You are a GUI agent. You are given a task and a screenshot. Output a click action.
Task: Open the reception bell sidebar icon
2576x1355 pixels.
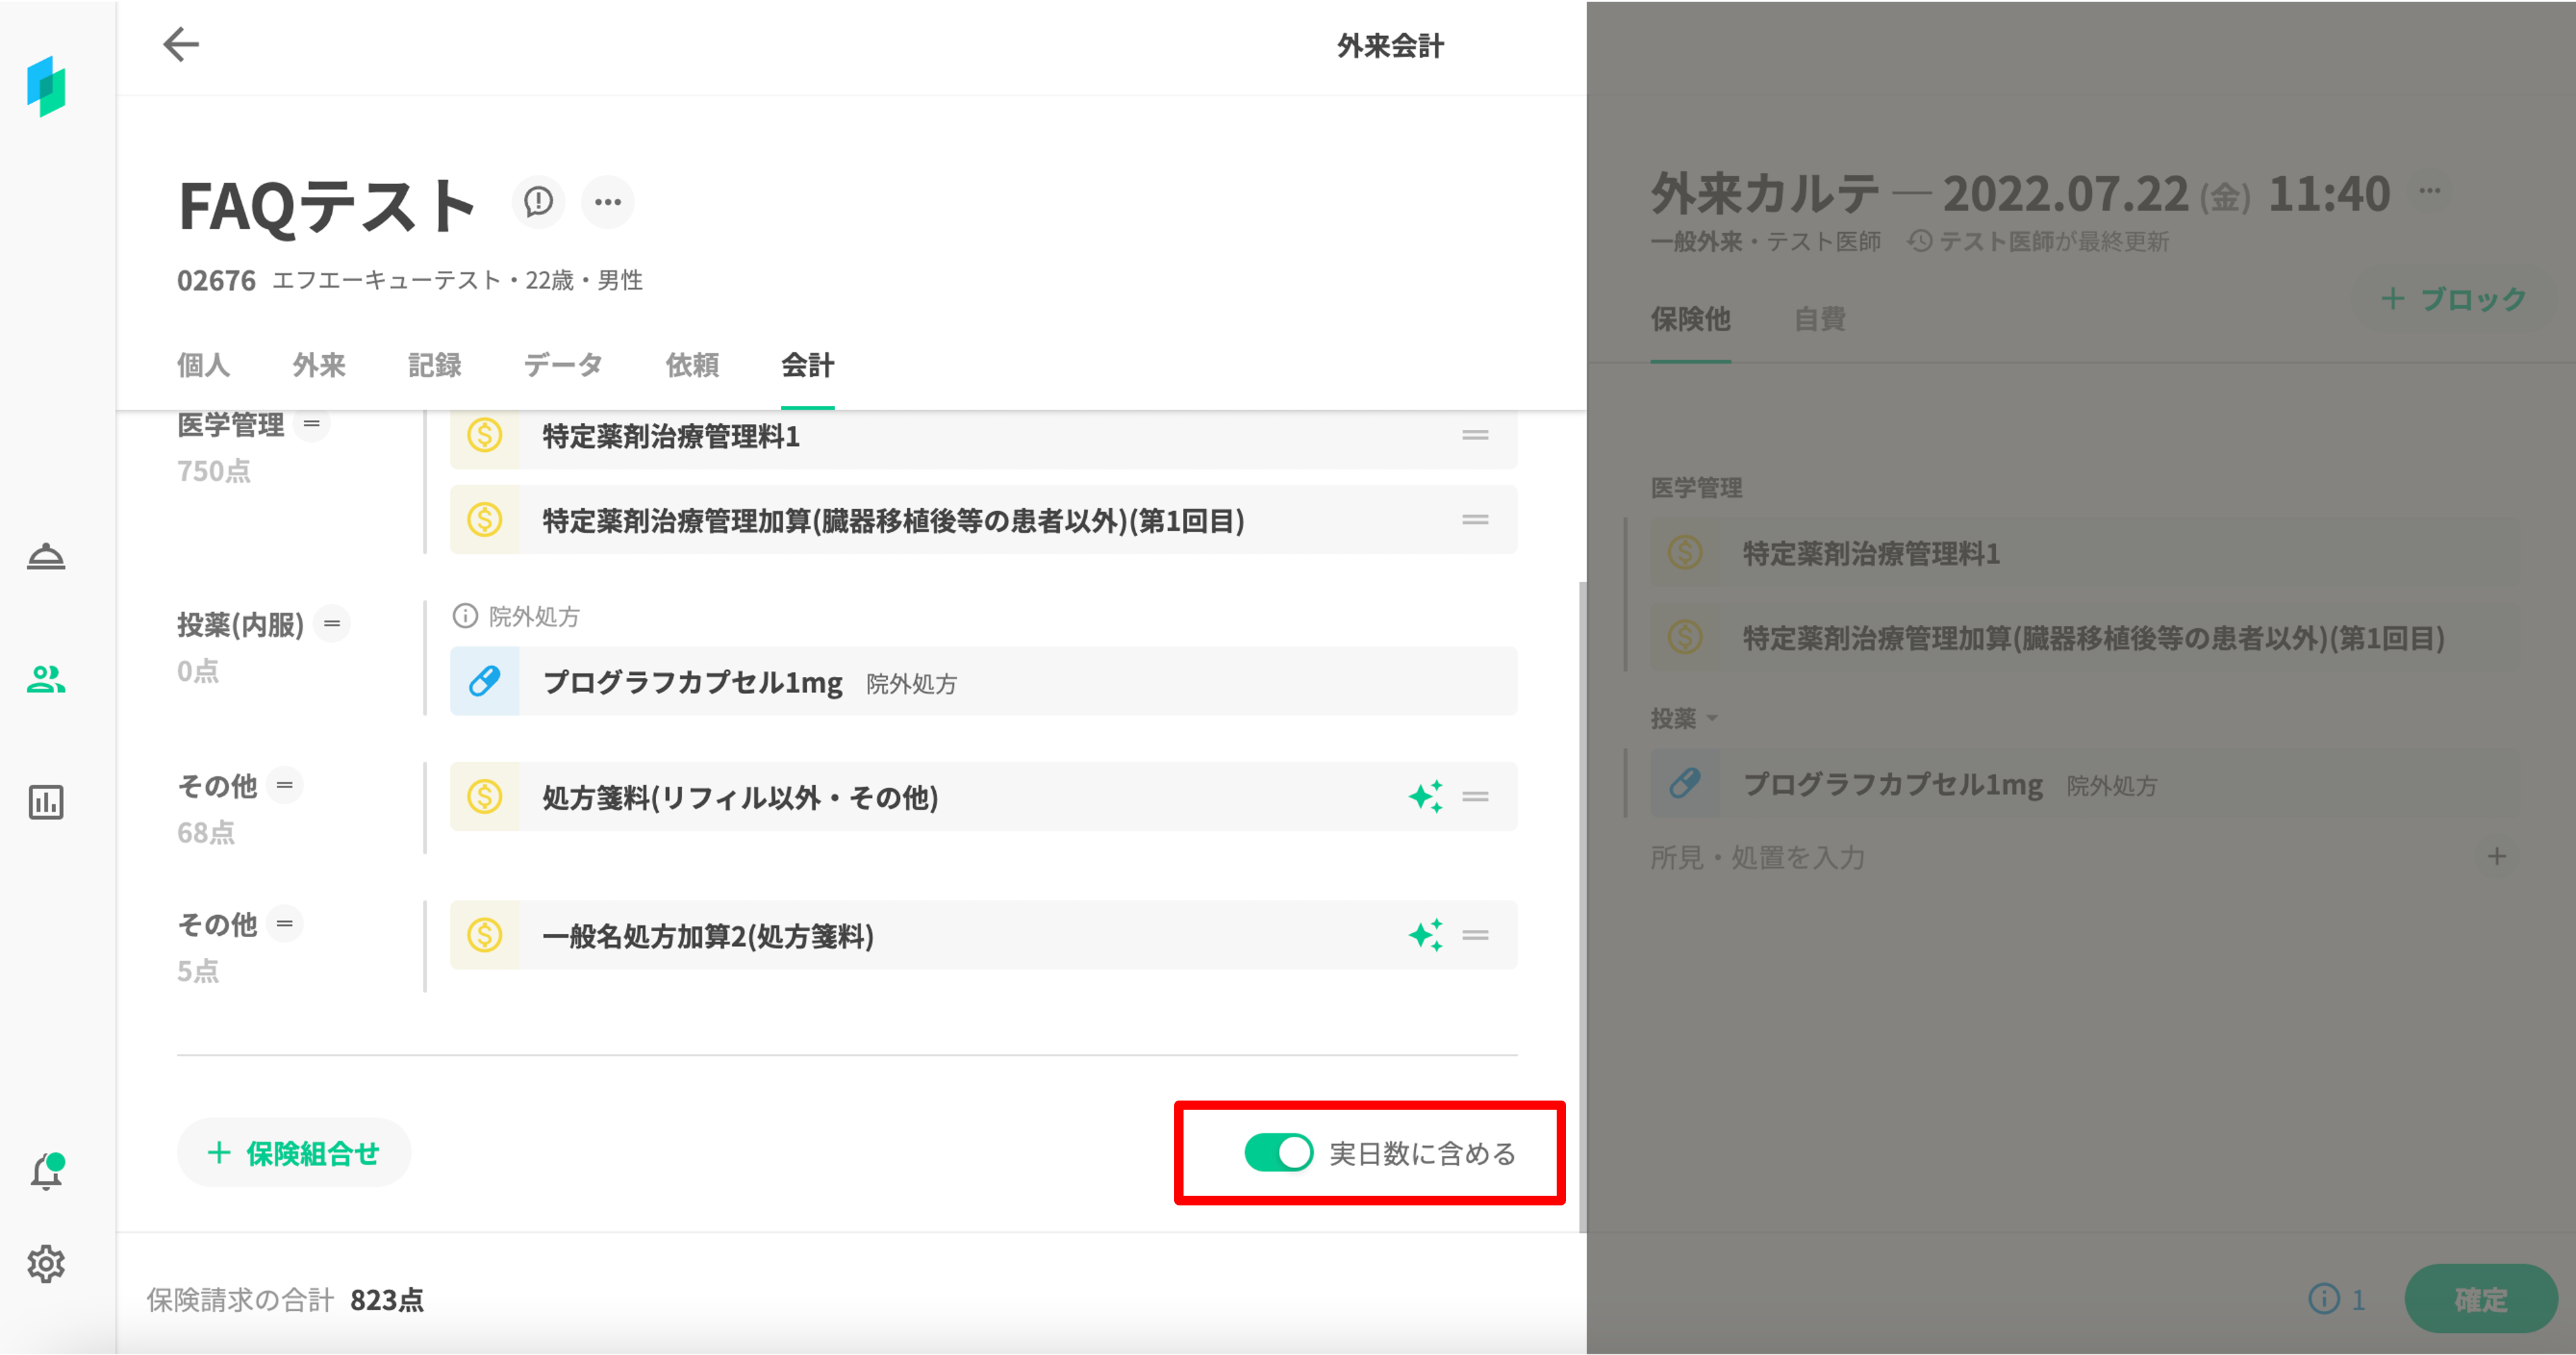click(46, 556)
